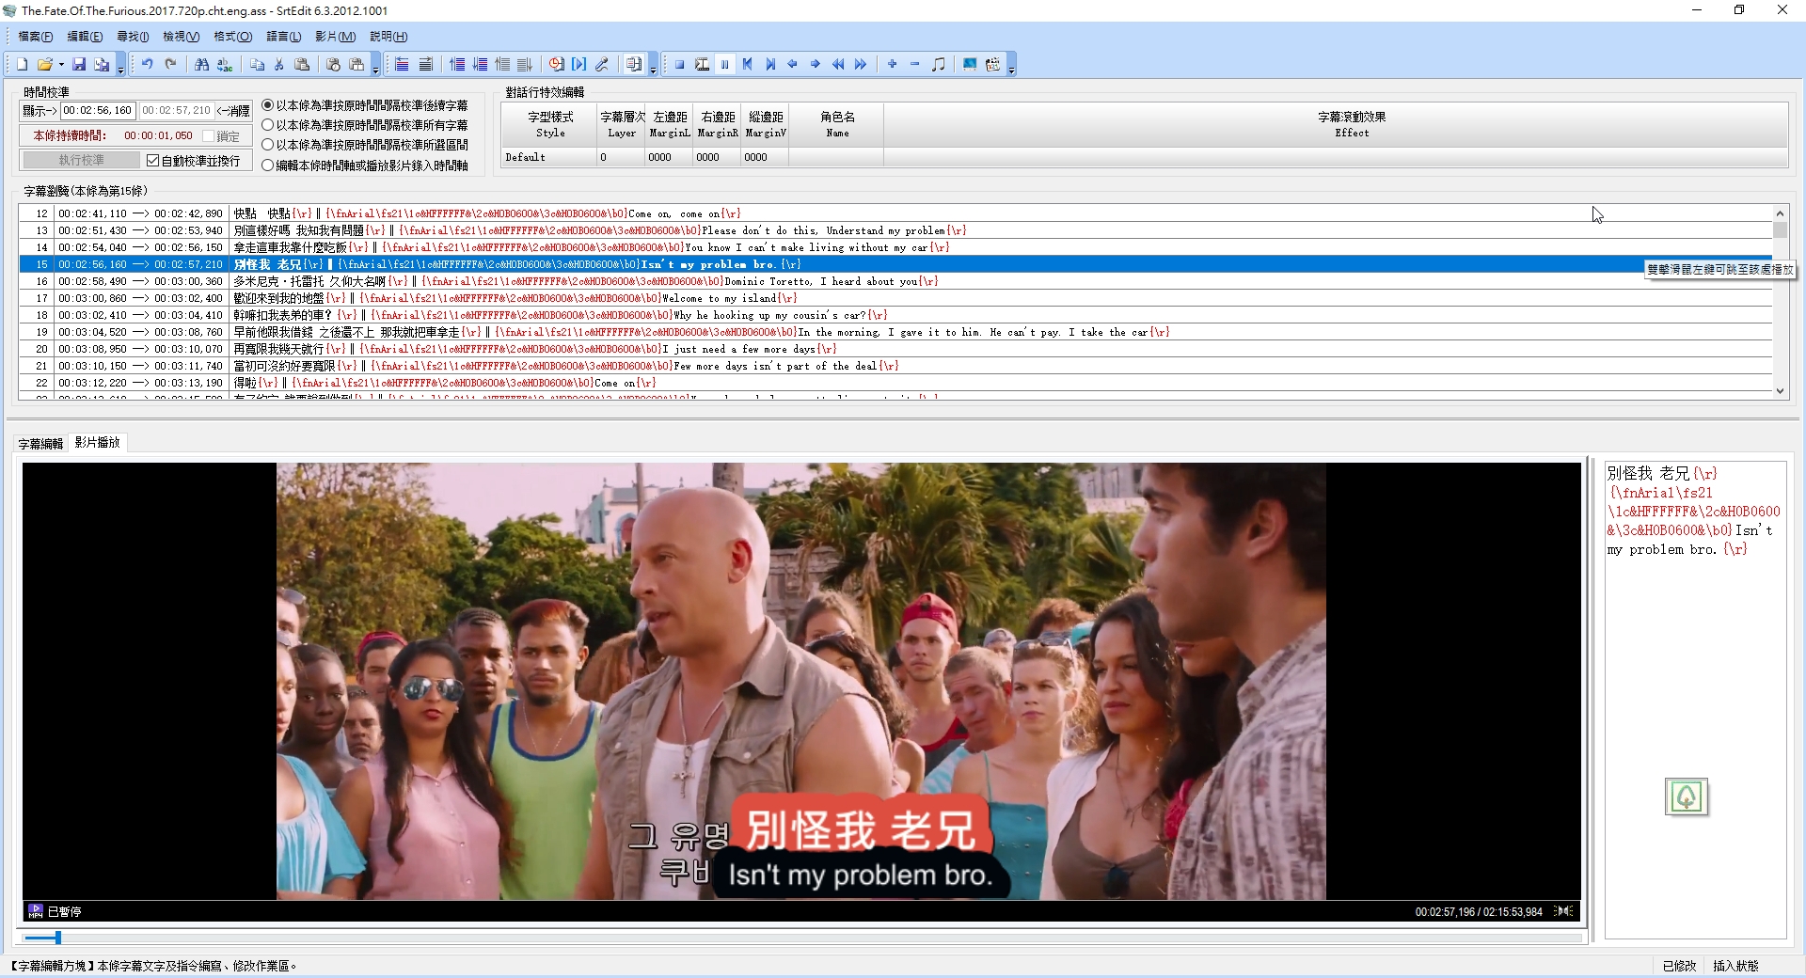Select subtitle row 12 Come on, come on

[x=895, y=213]
